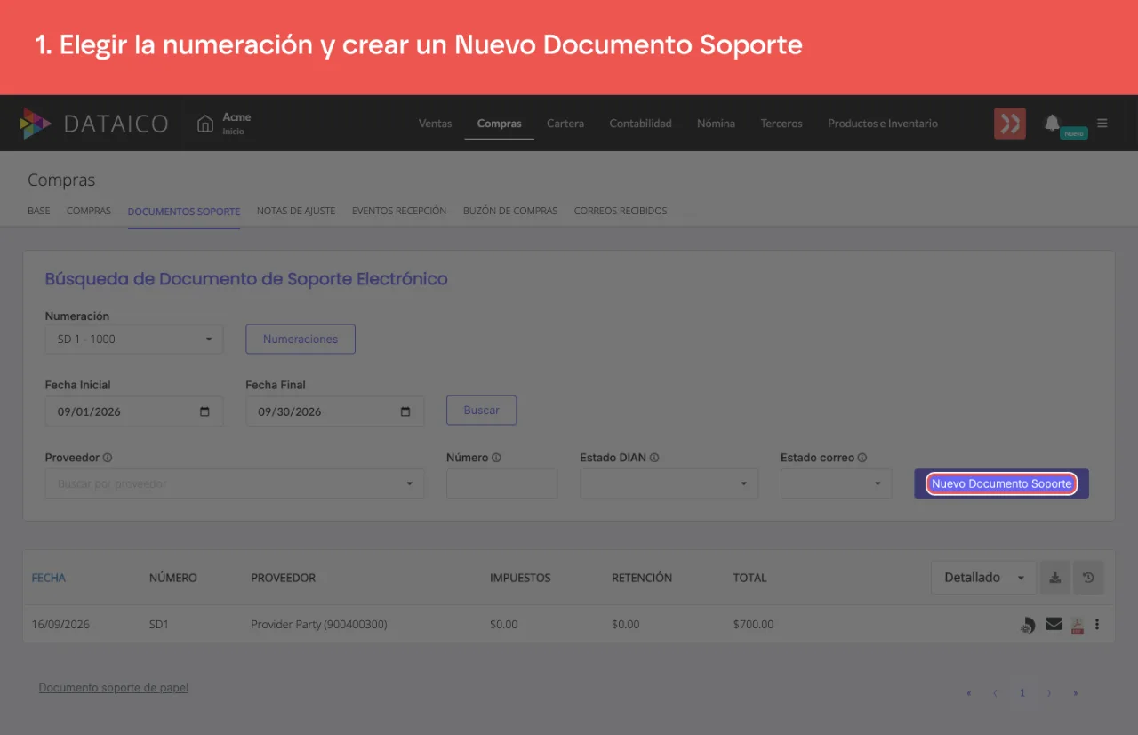
Task: Switch to the Eventos Recepción tab
Action: point(399,211)
